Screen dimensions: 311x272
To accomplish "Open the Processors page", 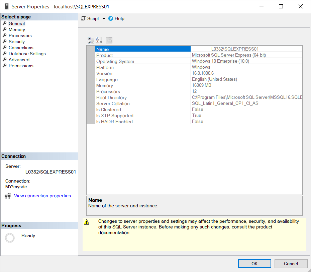I will coord(20,36).
